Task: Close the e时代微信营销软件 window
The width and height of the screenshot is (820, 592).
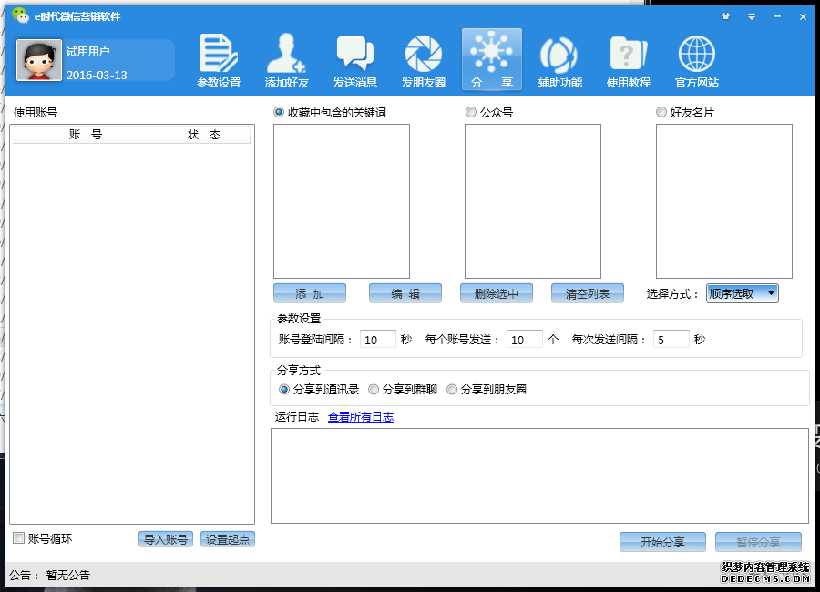Action: click(803, 16)
